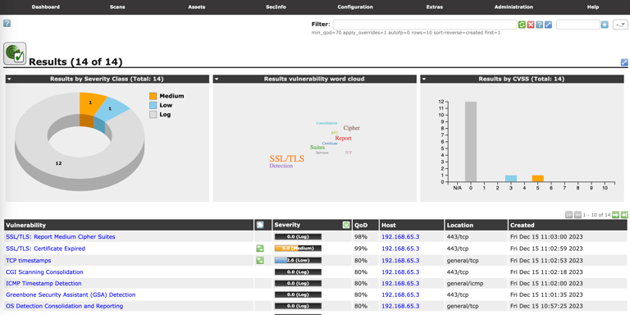Open the Dashboard menu
This screenshot has height=315, width=630.
click(x=45, y=7)
